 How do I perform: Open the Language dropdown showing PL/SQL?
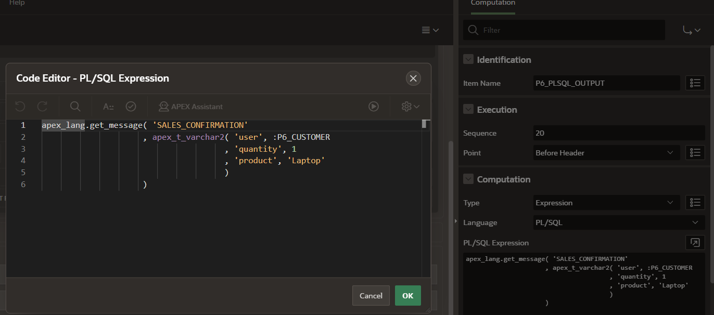click(x=618, y=222)
